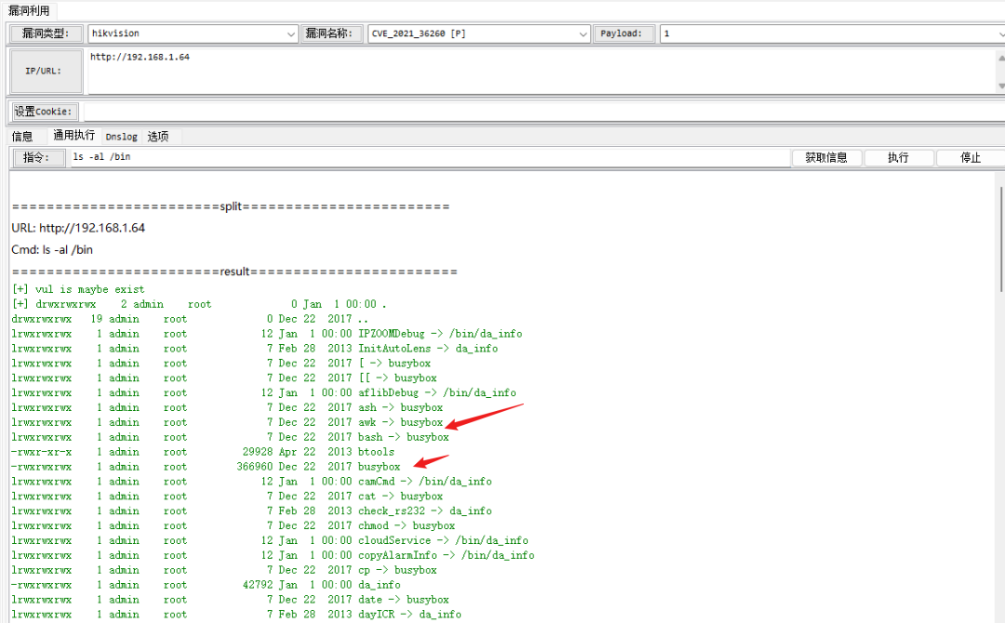Click the 漏洞名称 label button
Image resolution: width=1005 pixels, height=623 pixels.
click(331, 33)
